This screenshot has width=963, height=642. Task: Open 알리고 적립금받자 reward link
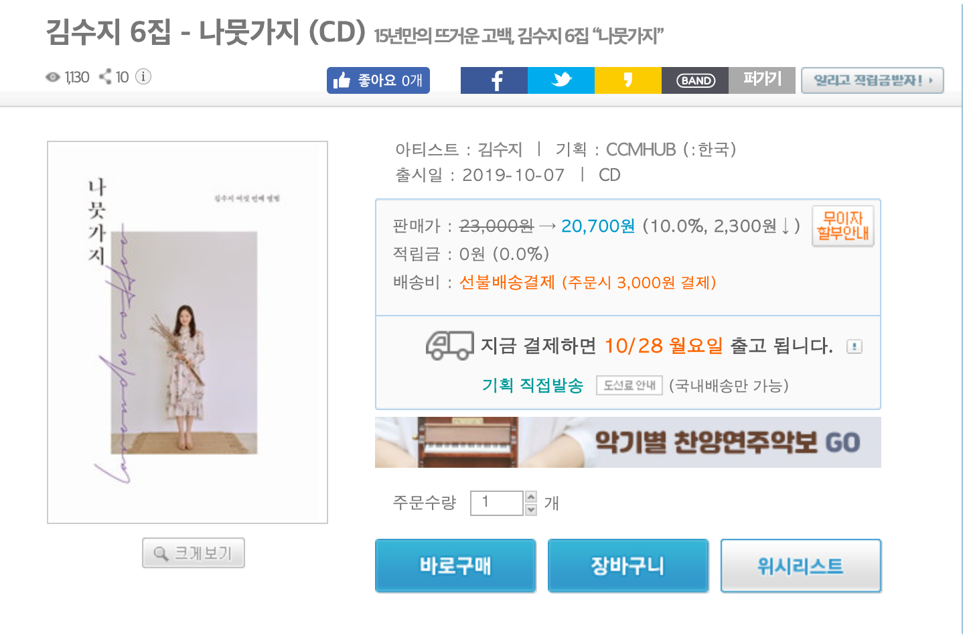coord(873,80)
